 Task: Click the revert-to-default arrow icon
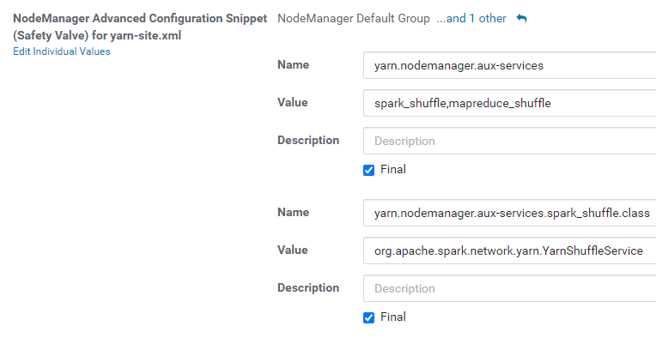coord(521,19)
